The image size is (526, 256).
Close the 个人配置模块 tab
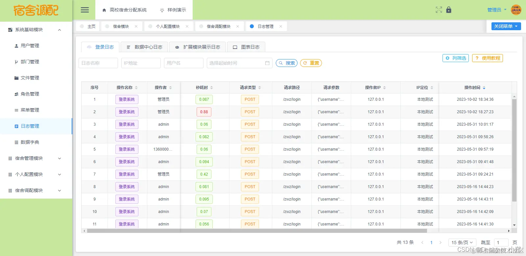tap(187, 26)
